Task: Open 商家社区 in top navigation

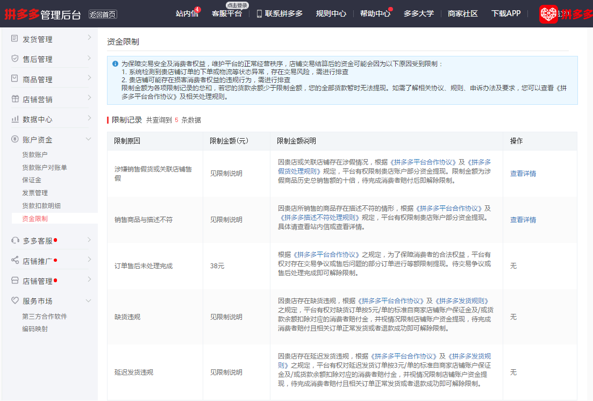Action: point(462,13)
